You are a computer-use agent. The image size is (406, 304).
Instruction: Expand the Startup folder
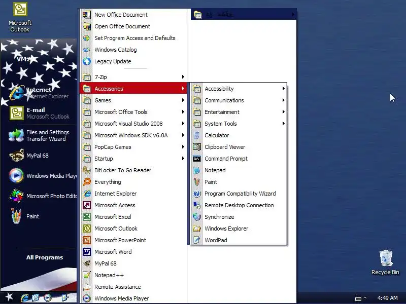[x=133, y=159]
